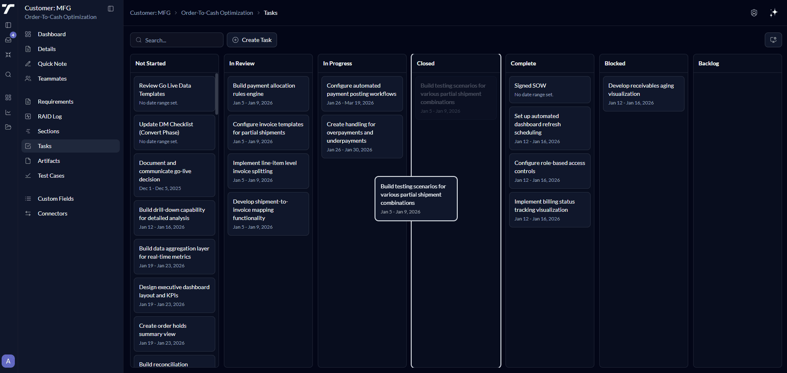Click the Customer: MFG breadcrumb link
The width and height of the screenshot is (787, 373).
[x=150, y=13]
